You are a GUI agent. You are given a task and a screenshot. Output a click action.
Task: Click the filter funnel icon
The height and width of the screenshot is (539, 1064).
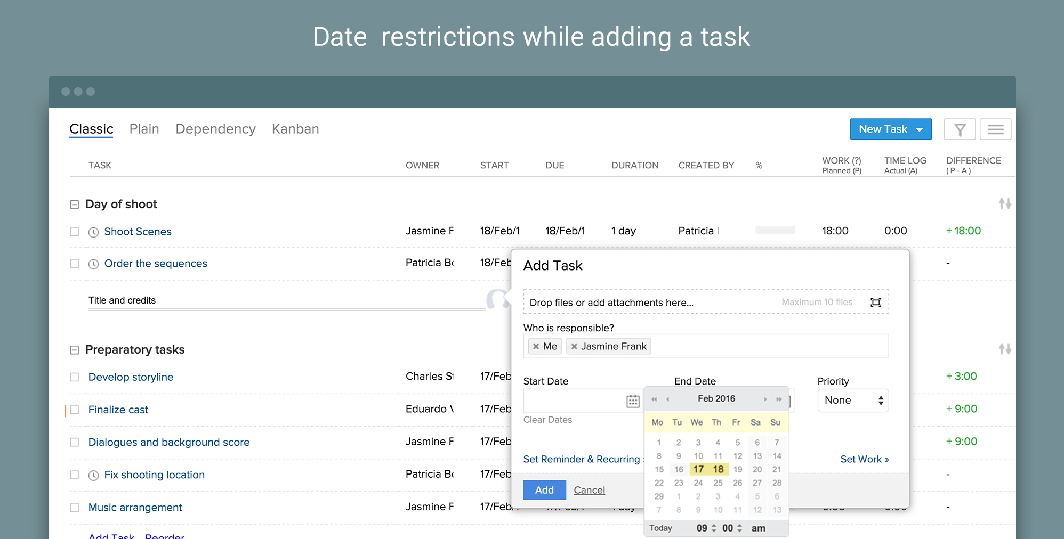point(960,129)
